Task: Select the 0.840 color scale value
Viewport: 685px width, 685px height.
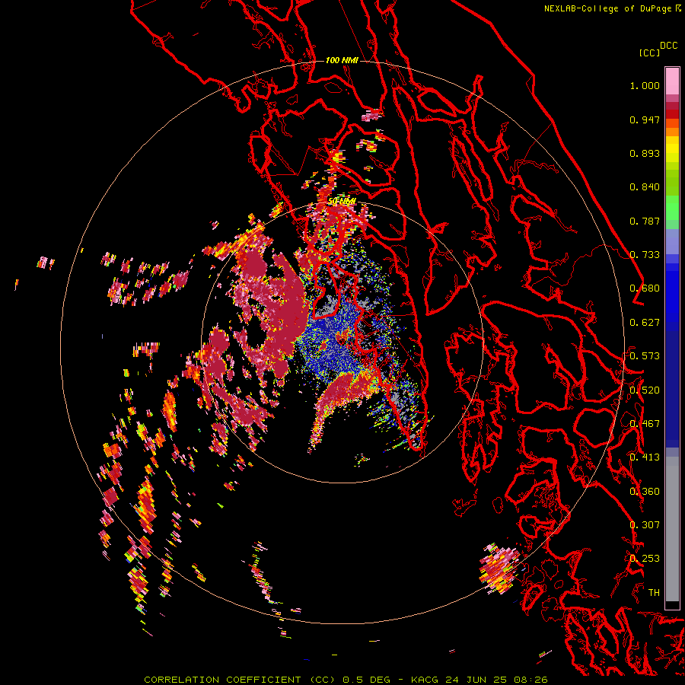Action: (x=645, y=187)
